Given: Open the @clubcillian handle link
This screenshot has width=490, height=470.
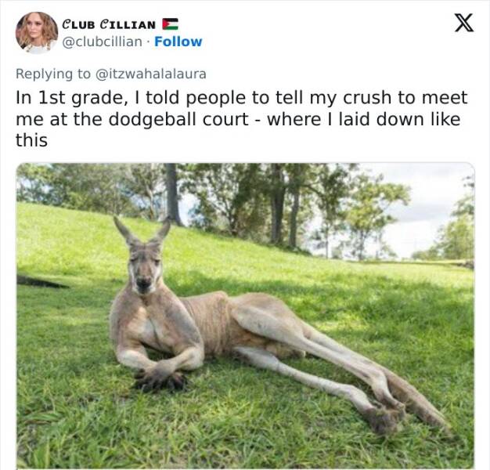Looking at the screenshot, I should pyautogui.click(x=103, y=42).
